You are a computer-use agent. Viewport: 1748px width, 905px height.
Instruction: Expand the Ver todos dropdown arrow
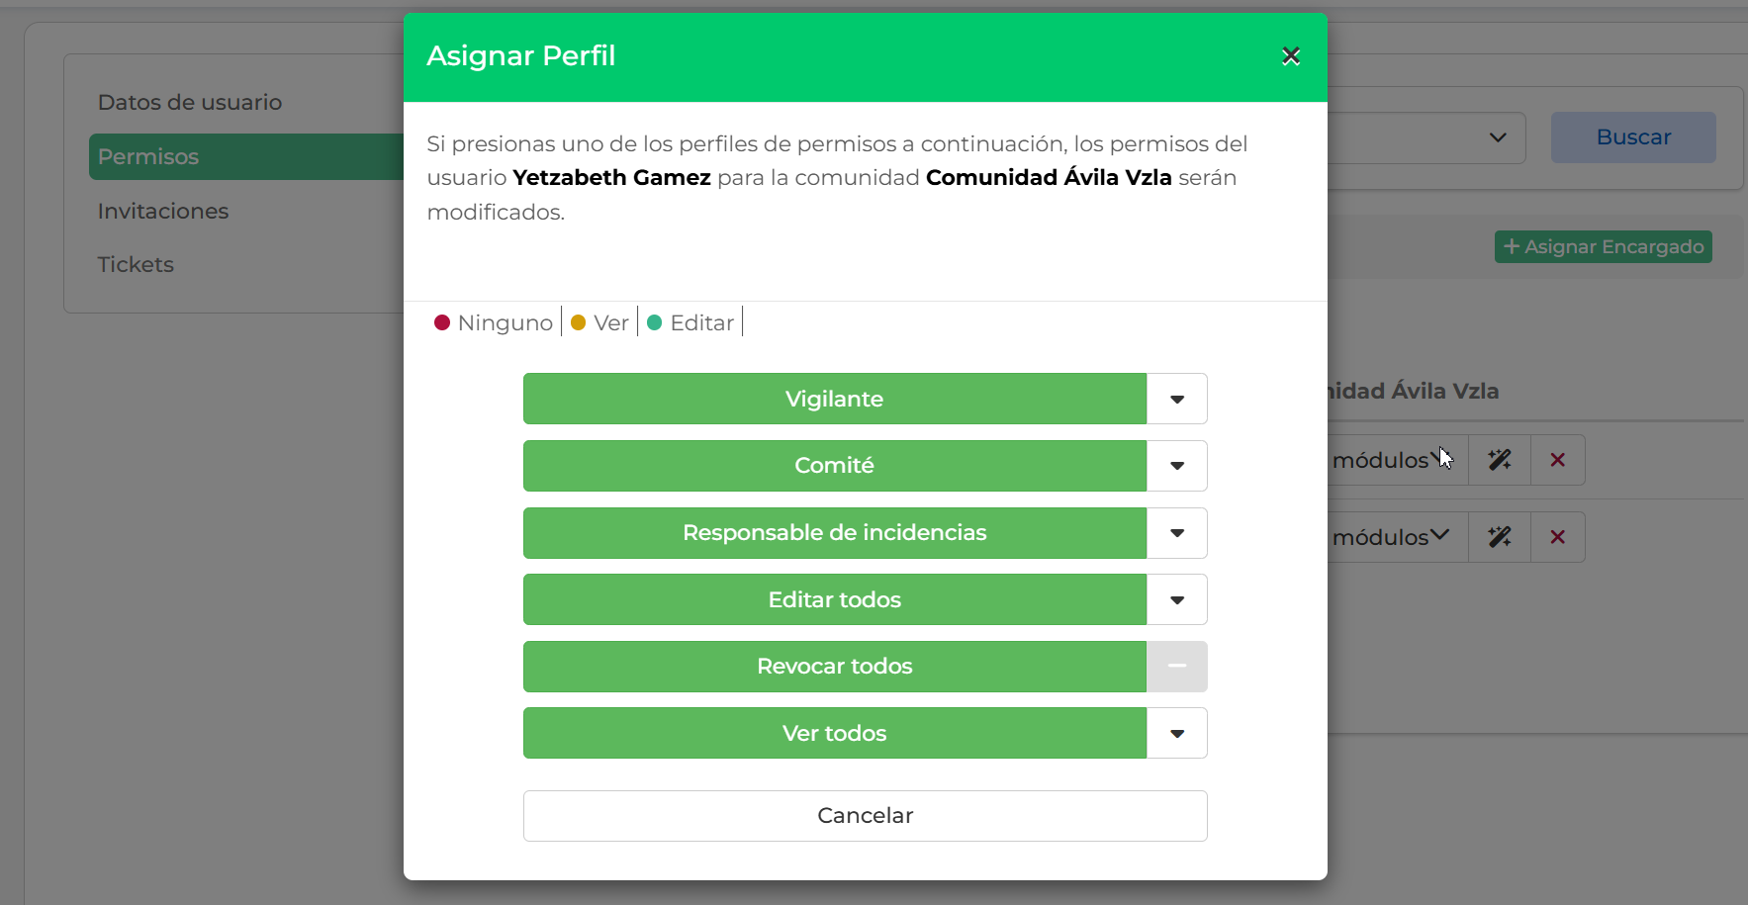point(1177,733)
